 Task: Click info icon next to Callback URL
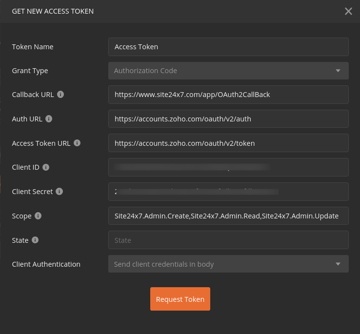60,95
